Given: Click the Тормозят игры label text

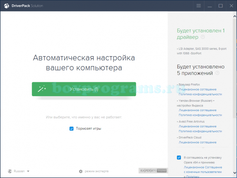Looking at the screenshot, I should pyautogui.click(x=88, y=129).
